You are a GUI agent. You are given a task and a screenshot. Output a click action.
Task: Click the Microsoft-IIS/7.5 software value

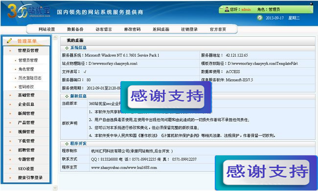(240, 80)
